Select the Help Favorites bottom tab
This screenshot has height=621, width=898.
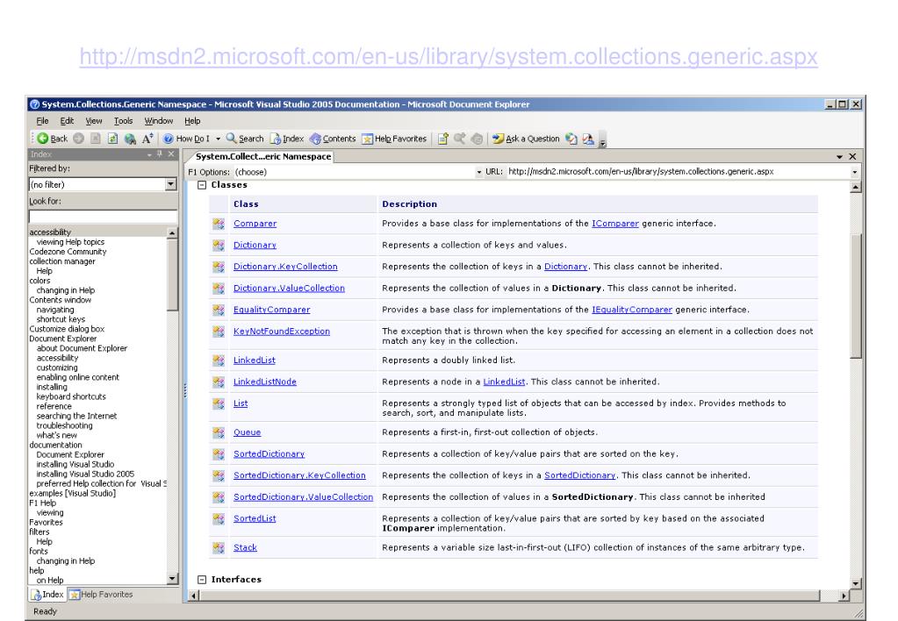pyautogui.click(x=101, y=595)
